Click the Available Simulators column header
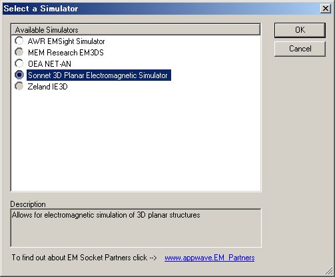 click(136, 29)
